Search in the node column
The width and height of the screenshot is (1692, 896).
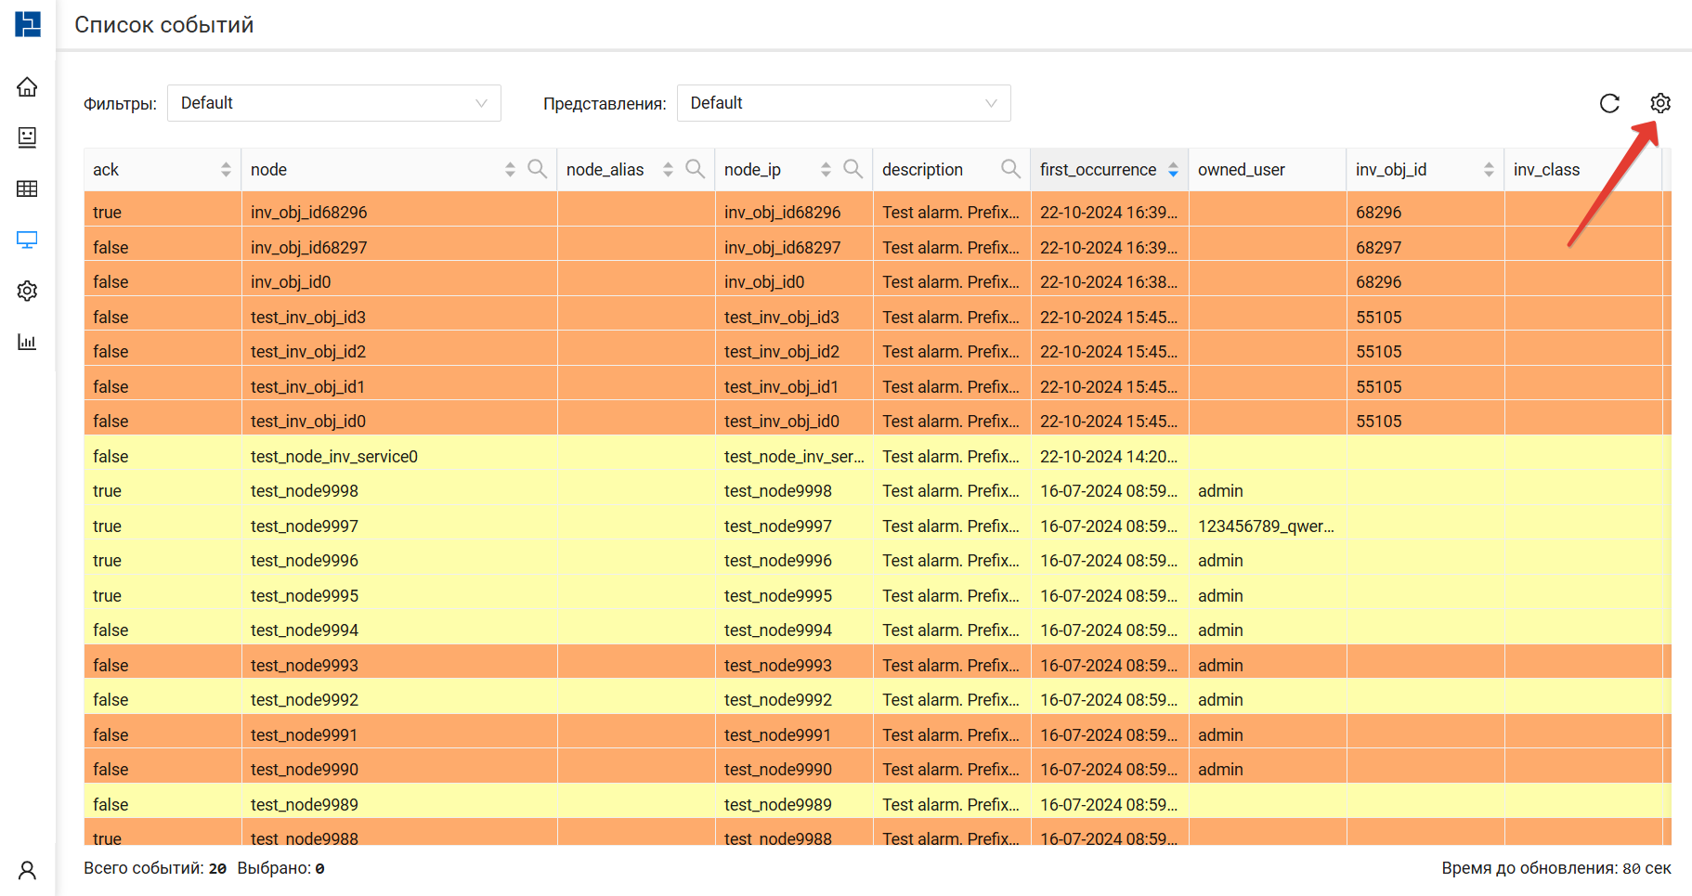pyautogui.click(x=537, y=169)
